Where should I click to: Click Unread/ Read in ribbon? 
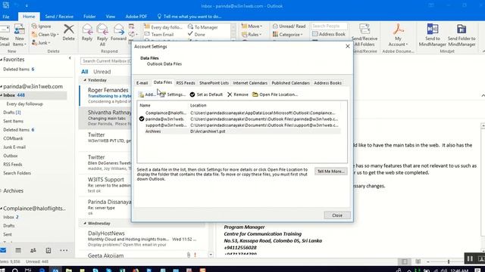pos(289,26)
